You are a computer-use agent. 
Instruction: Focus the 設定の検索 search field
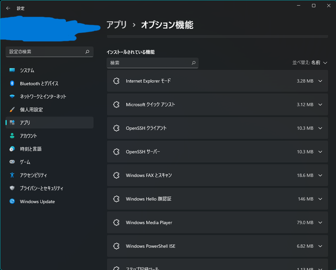(50, 52)
